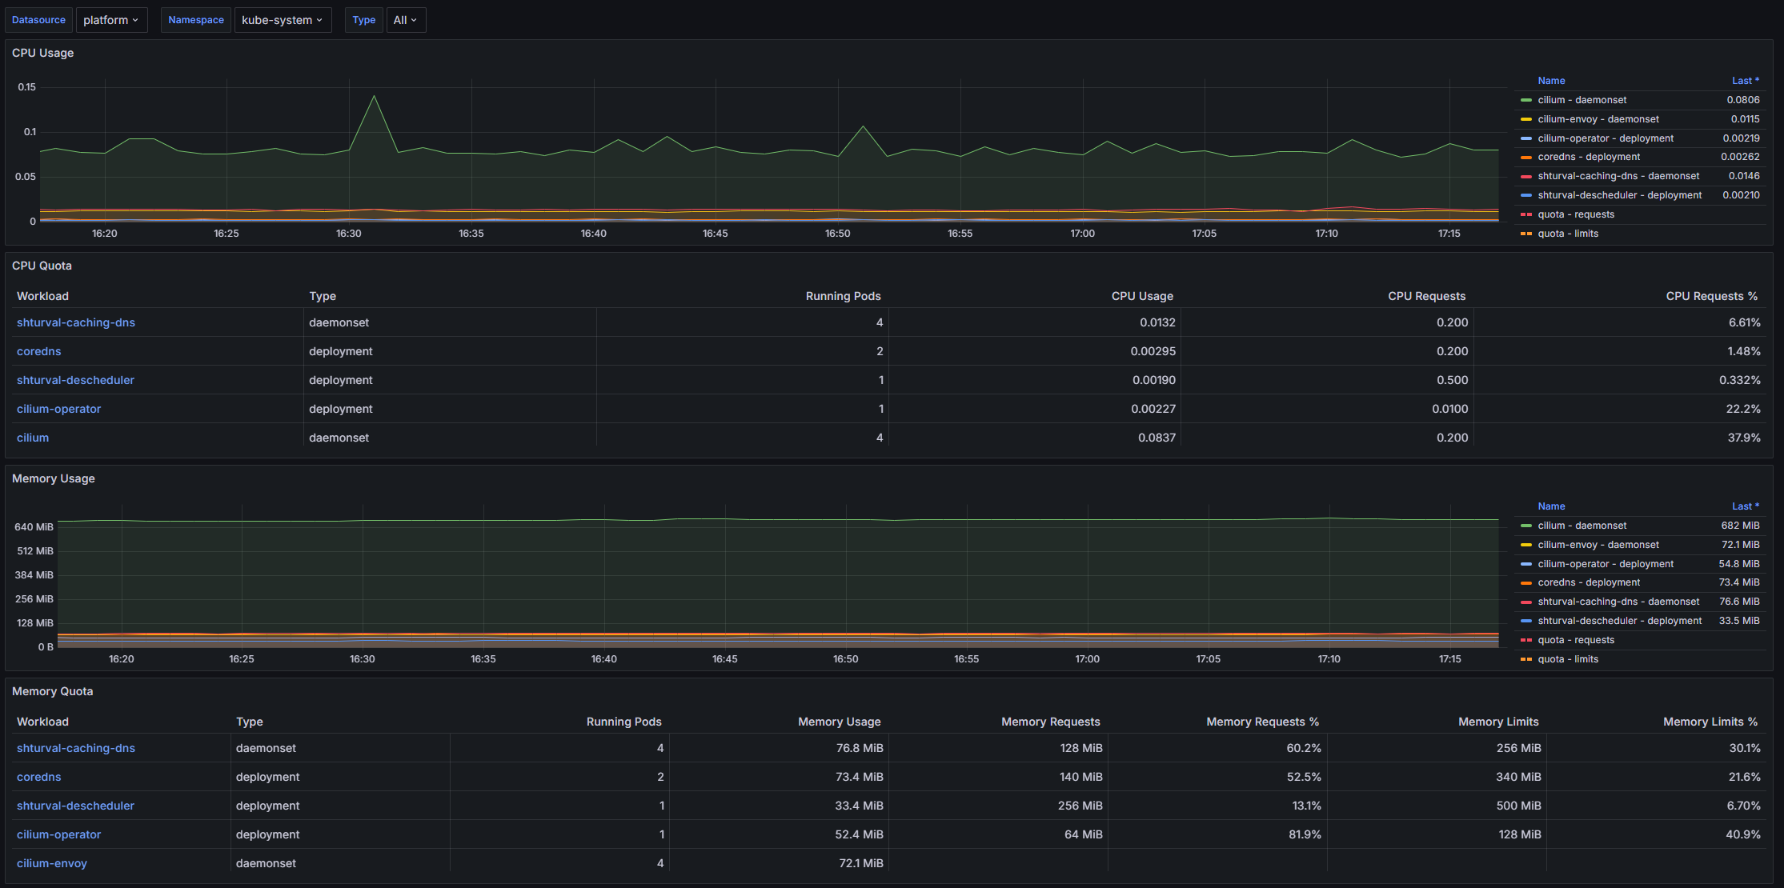Screen dimensions: 1784x888
Task: Open the Datasource platform dropdown
Action: pos(111,20)
